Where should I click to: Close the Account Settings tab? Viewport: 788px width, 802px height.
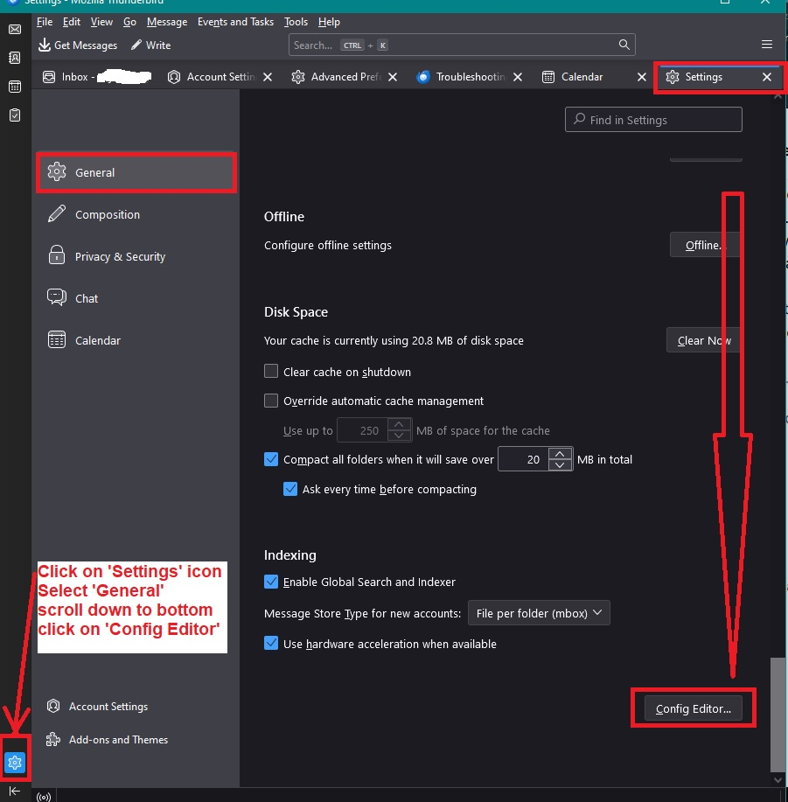(x=268, y=77)
